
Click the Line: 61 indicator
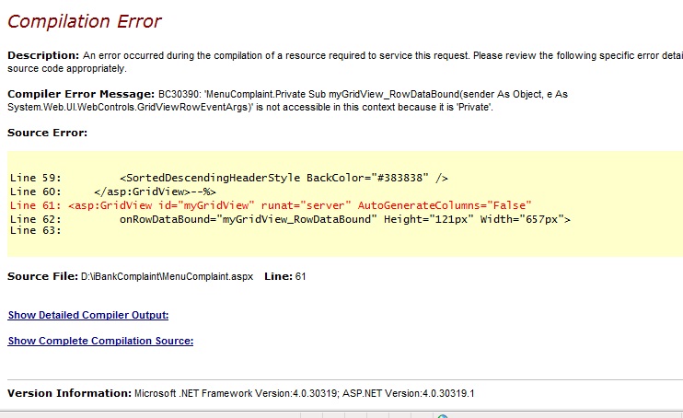(284, 276)
